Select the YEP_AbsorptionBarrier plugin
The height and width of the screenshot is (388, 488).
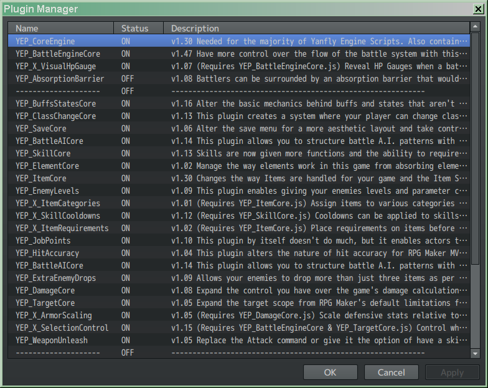click(x=239, y=78)
